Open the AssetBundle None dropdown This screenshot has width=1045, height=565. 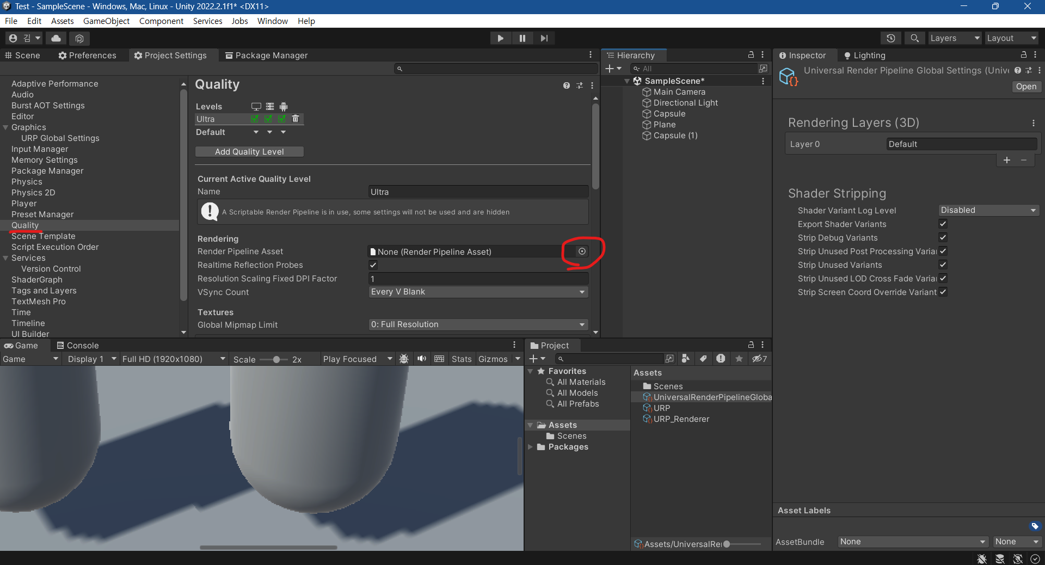(x=913, y=542)
